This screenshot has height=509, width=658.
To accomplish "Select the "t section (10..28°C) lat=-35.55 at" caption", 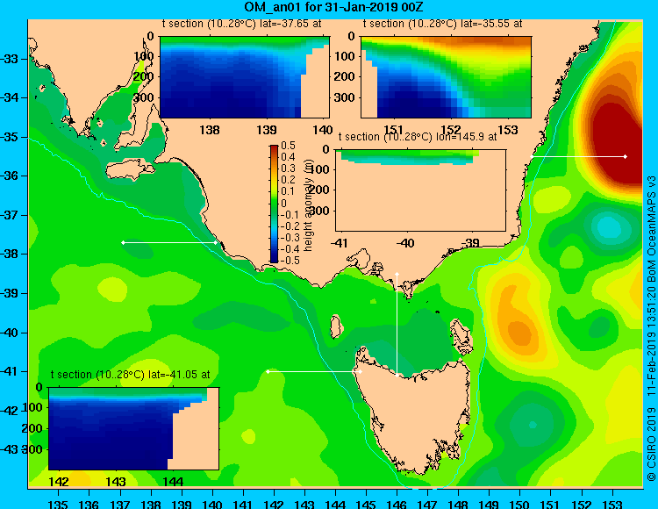I will pyautogui.click(x=442, y=24).
